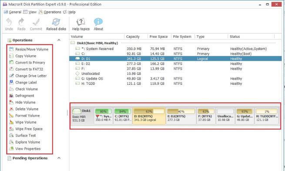The height and width of the screenshot is (171, 285).
Task: Sort by Free Space column header
Action: (x=160, y=37)
